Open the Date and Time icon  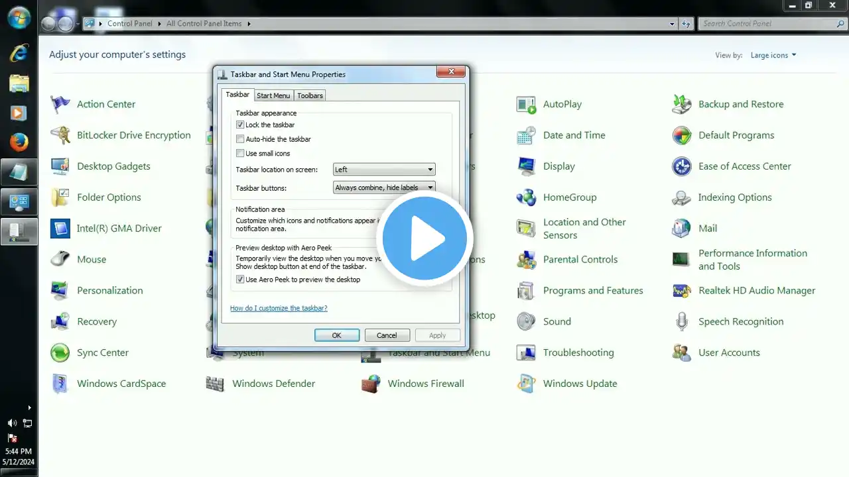[x=526, y=135]
